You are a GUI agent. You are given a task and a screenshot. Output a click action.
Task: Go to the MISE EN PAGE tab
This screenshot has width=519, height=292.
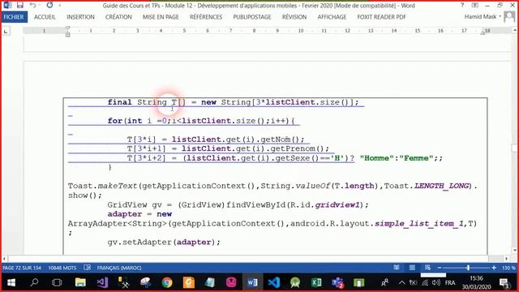click(x=161, y=17)
